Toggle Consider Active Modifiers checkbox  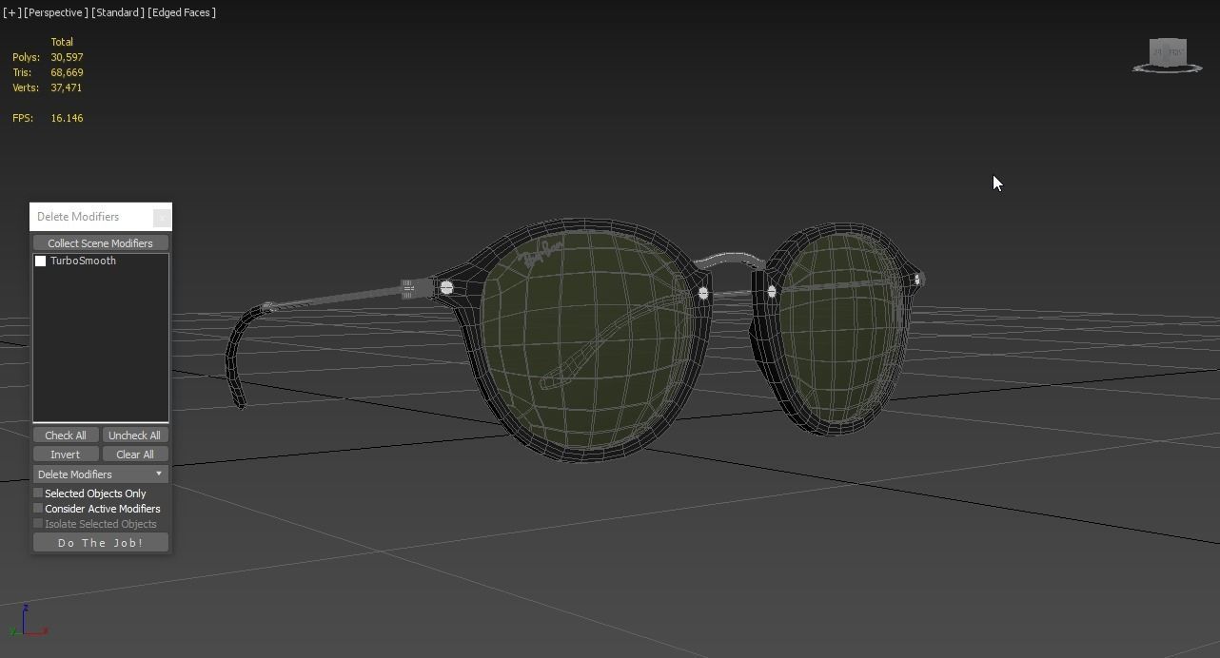coord(38,508)
